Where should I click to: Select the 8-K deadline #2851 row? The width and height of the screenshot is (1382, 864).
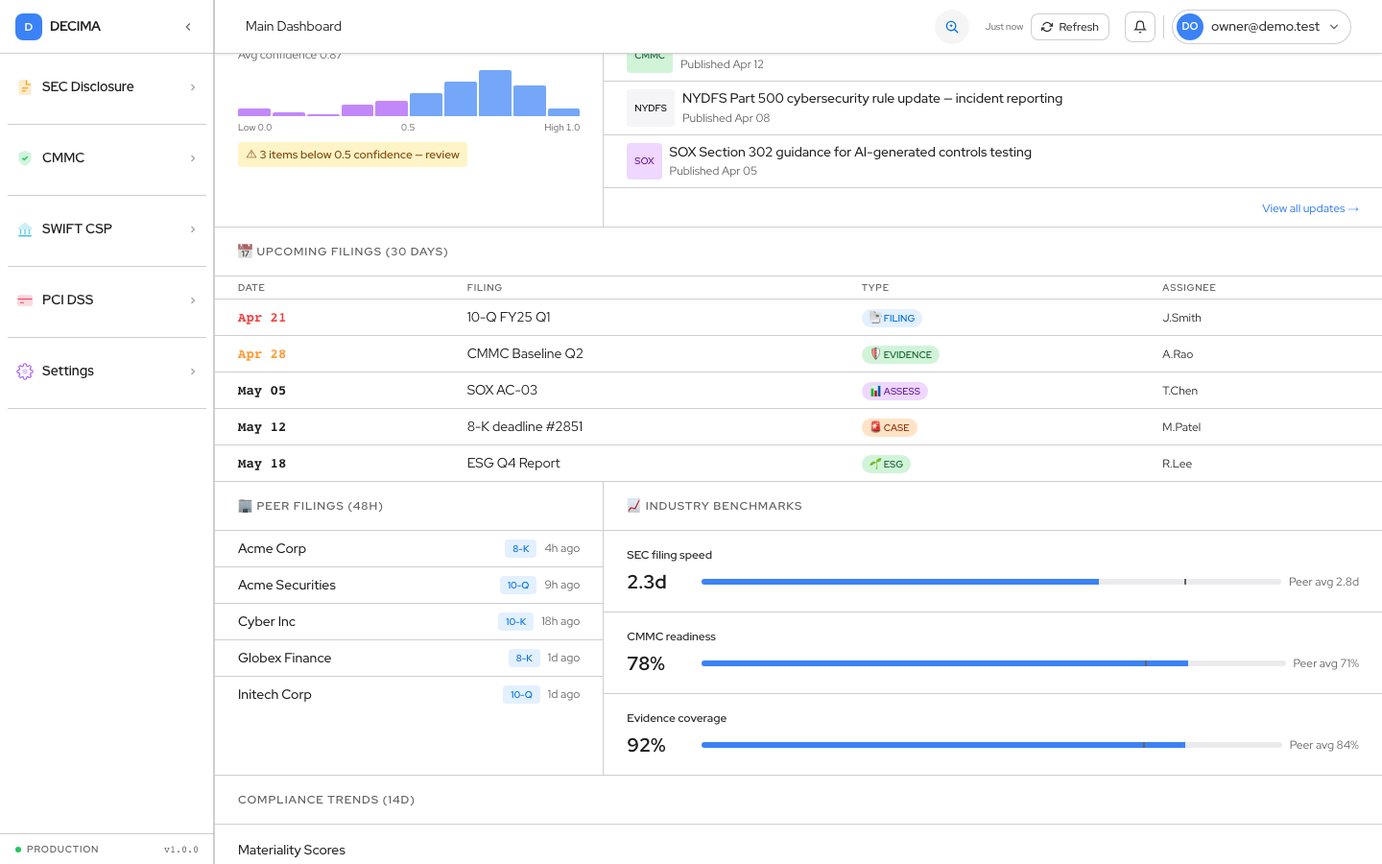(x=798, y=427)
